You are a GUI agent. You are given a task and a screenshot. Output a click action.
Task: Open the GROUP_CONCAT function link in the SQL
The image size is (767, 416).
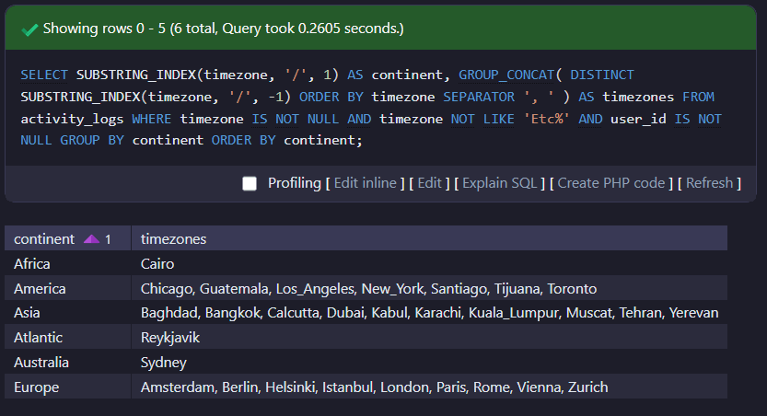[x=506, y=75]
